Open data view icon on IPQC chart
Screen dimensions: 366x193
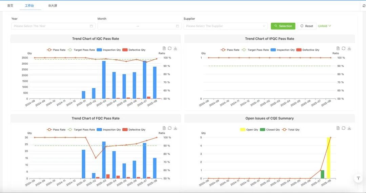(x=338, y=48)
